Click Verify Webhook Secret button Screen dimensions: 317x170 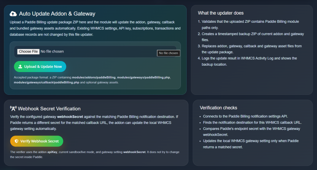pos(37,141)
